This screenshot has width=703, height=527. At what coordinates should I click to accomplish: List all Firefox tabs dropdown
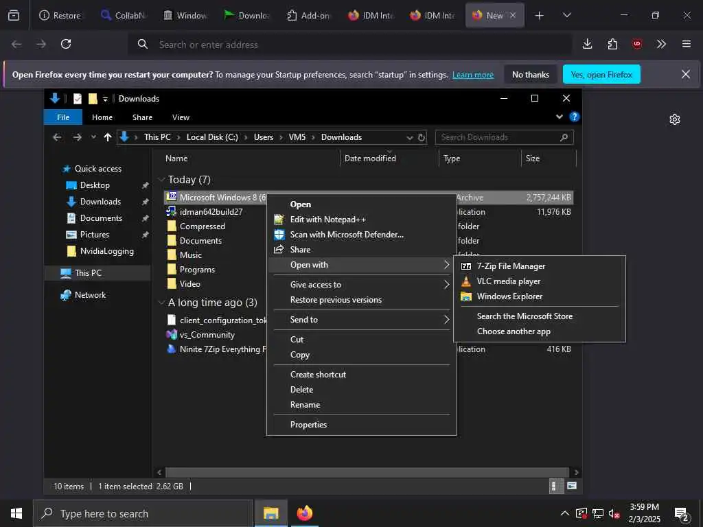click(x=566, y=15)
